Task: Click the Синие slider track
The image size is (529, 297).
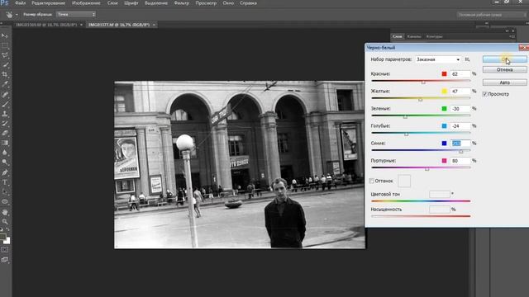Action: click(421, 150)
